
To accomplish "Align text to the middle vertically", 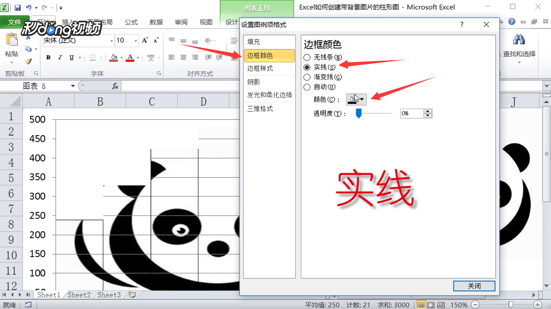I will click(183, 40).
